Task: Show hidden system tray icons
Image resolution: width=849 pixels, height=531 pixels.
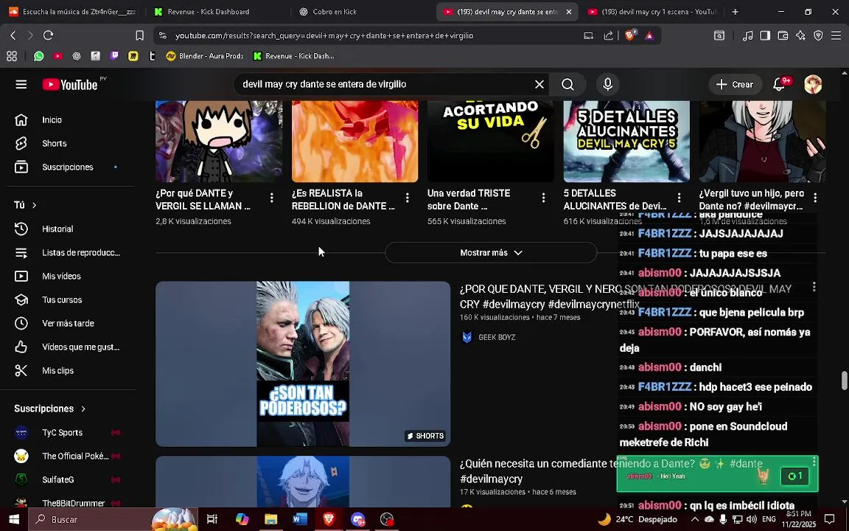Action: click(x=695, y=519)
